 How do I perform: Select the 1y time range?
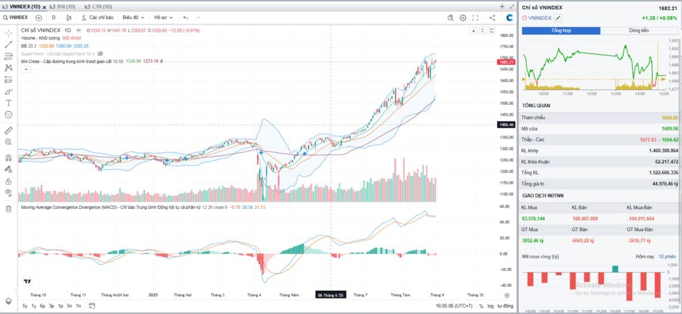34,306
